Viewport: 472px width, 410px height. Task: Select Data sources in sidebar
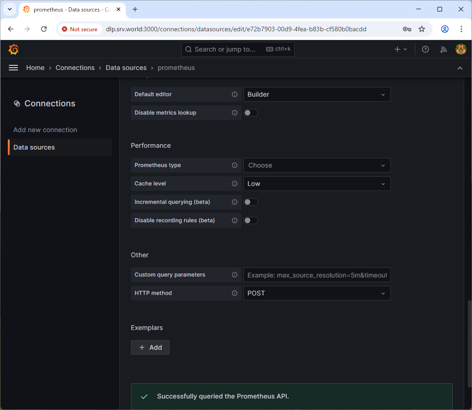(60, 147)
